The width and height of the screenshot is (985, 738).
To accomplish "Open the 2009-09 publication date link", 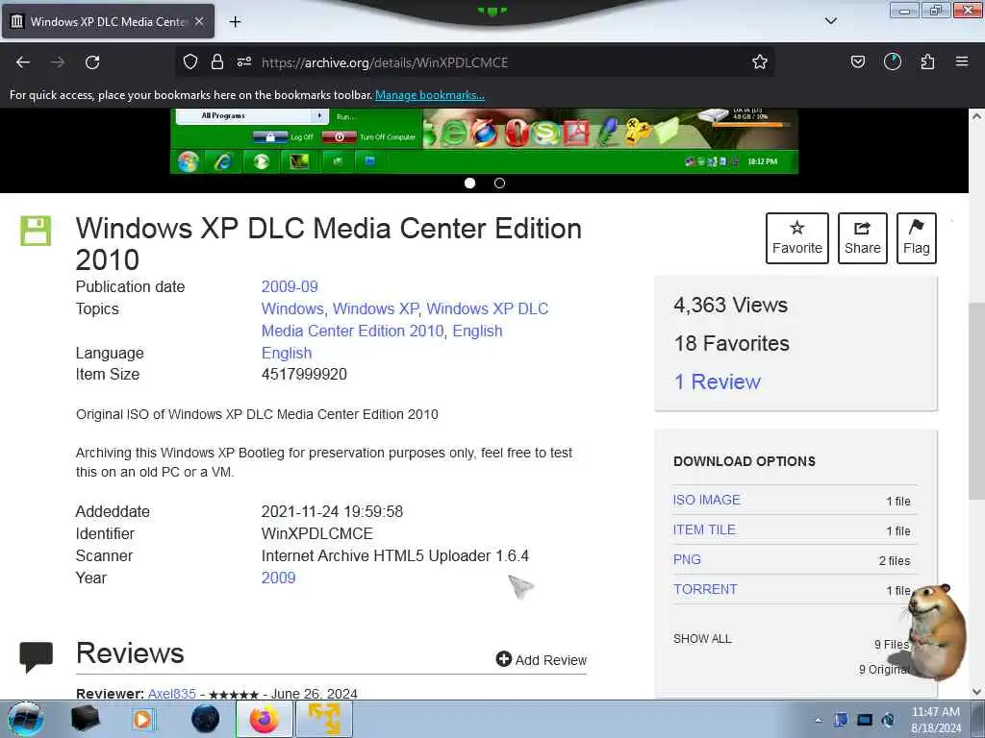I will click(290, 286).
